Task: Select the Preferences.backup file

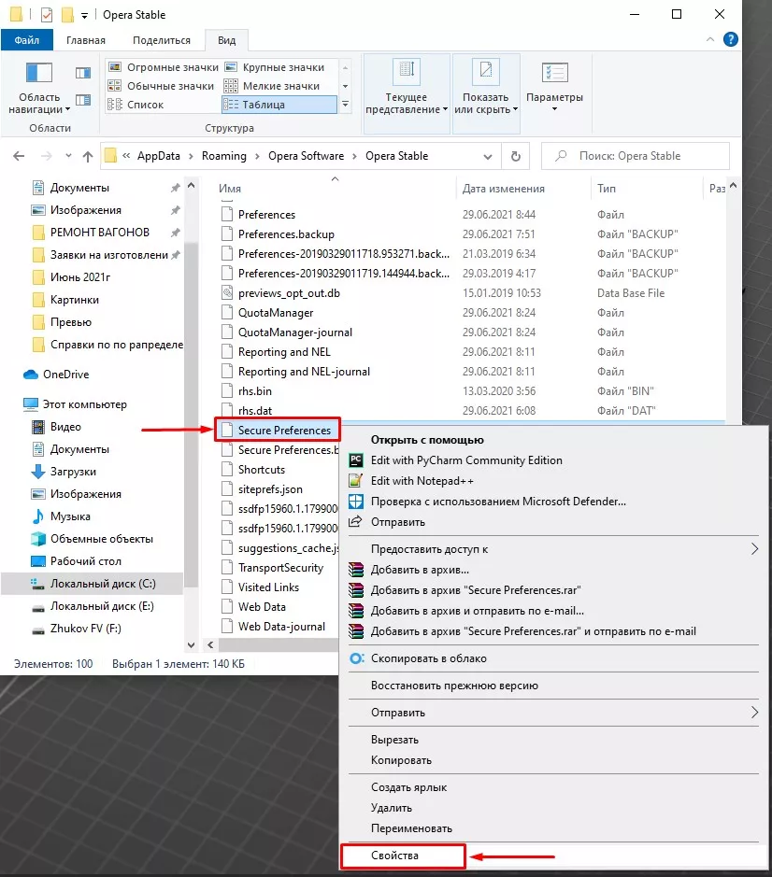Action: [286, 234]
